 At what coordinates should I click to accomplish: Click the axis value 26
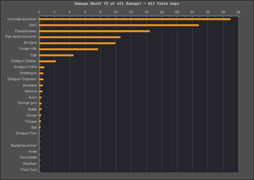(x=238, y=12)
